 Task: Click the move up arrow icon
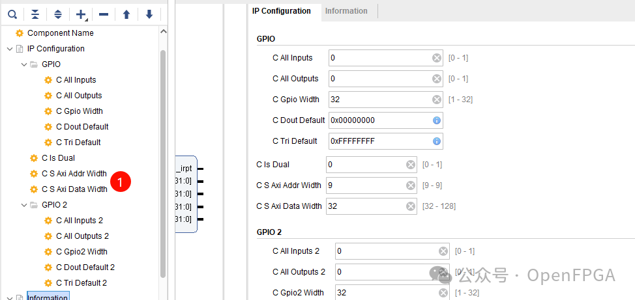click(x=126, y=15)
